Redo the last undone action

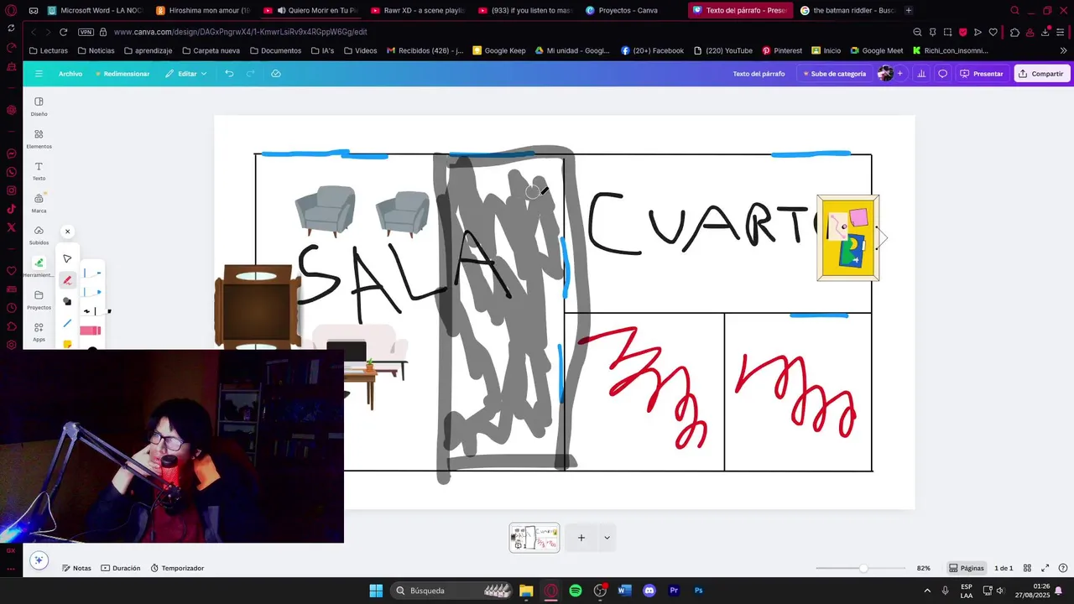coord(250,74)
